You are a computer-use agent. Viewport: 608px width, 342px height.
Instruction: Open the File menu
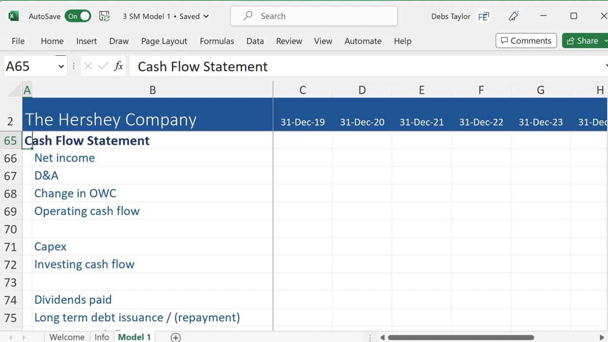[18, 41]
